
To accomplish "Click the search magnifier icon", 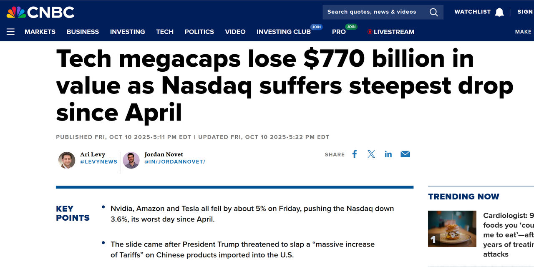I will [x=434, y=12].
